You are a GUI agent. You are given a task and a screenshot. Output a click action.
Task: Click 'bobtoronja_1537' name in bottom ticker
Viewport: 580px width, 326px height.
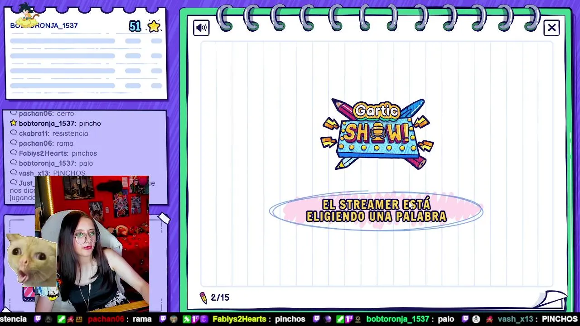coord(398,319)
